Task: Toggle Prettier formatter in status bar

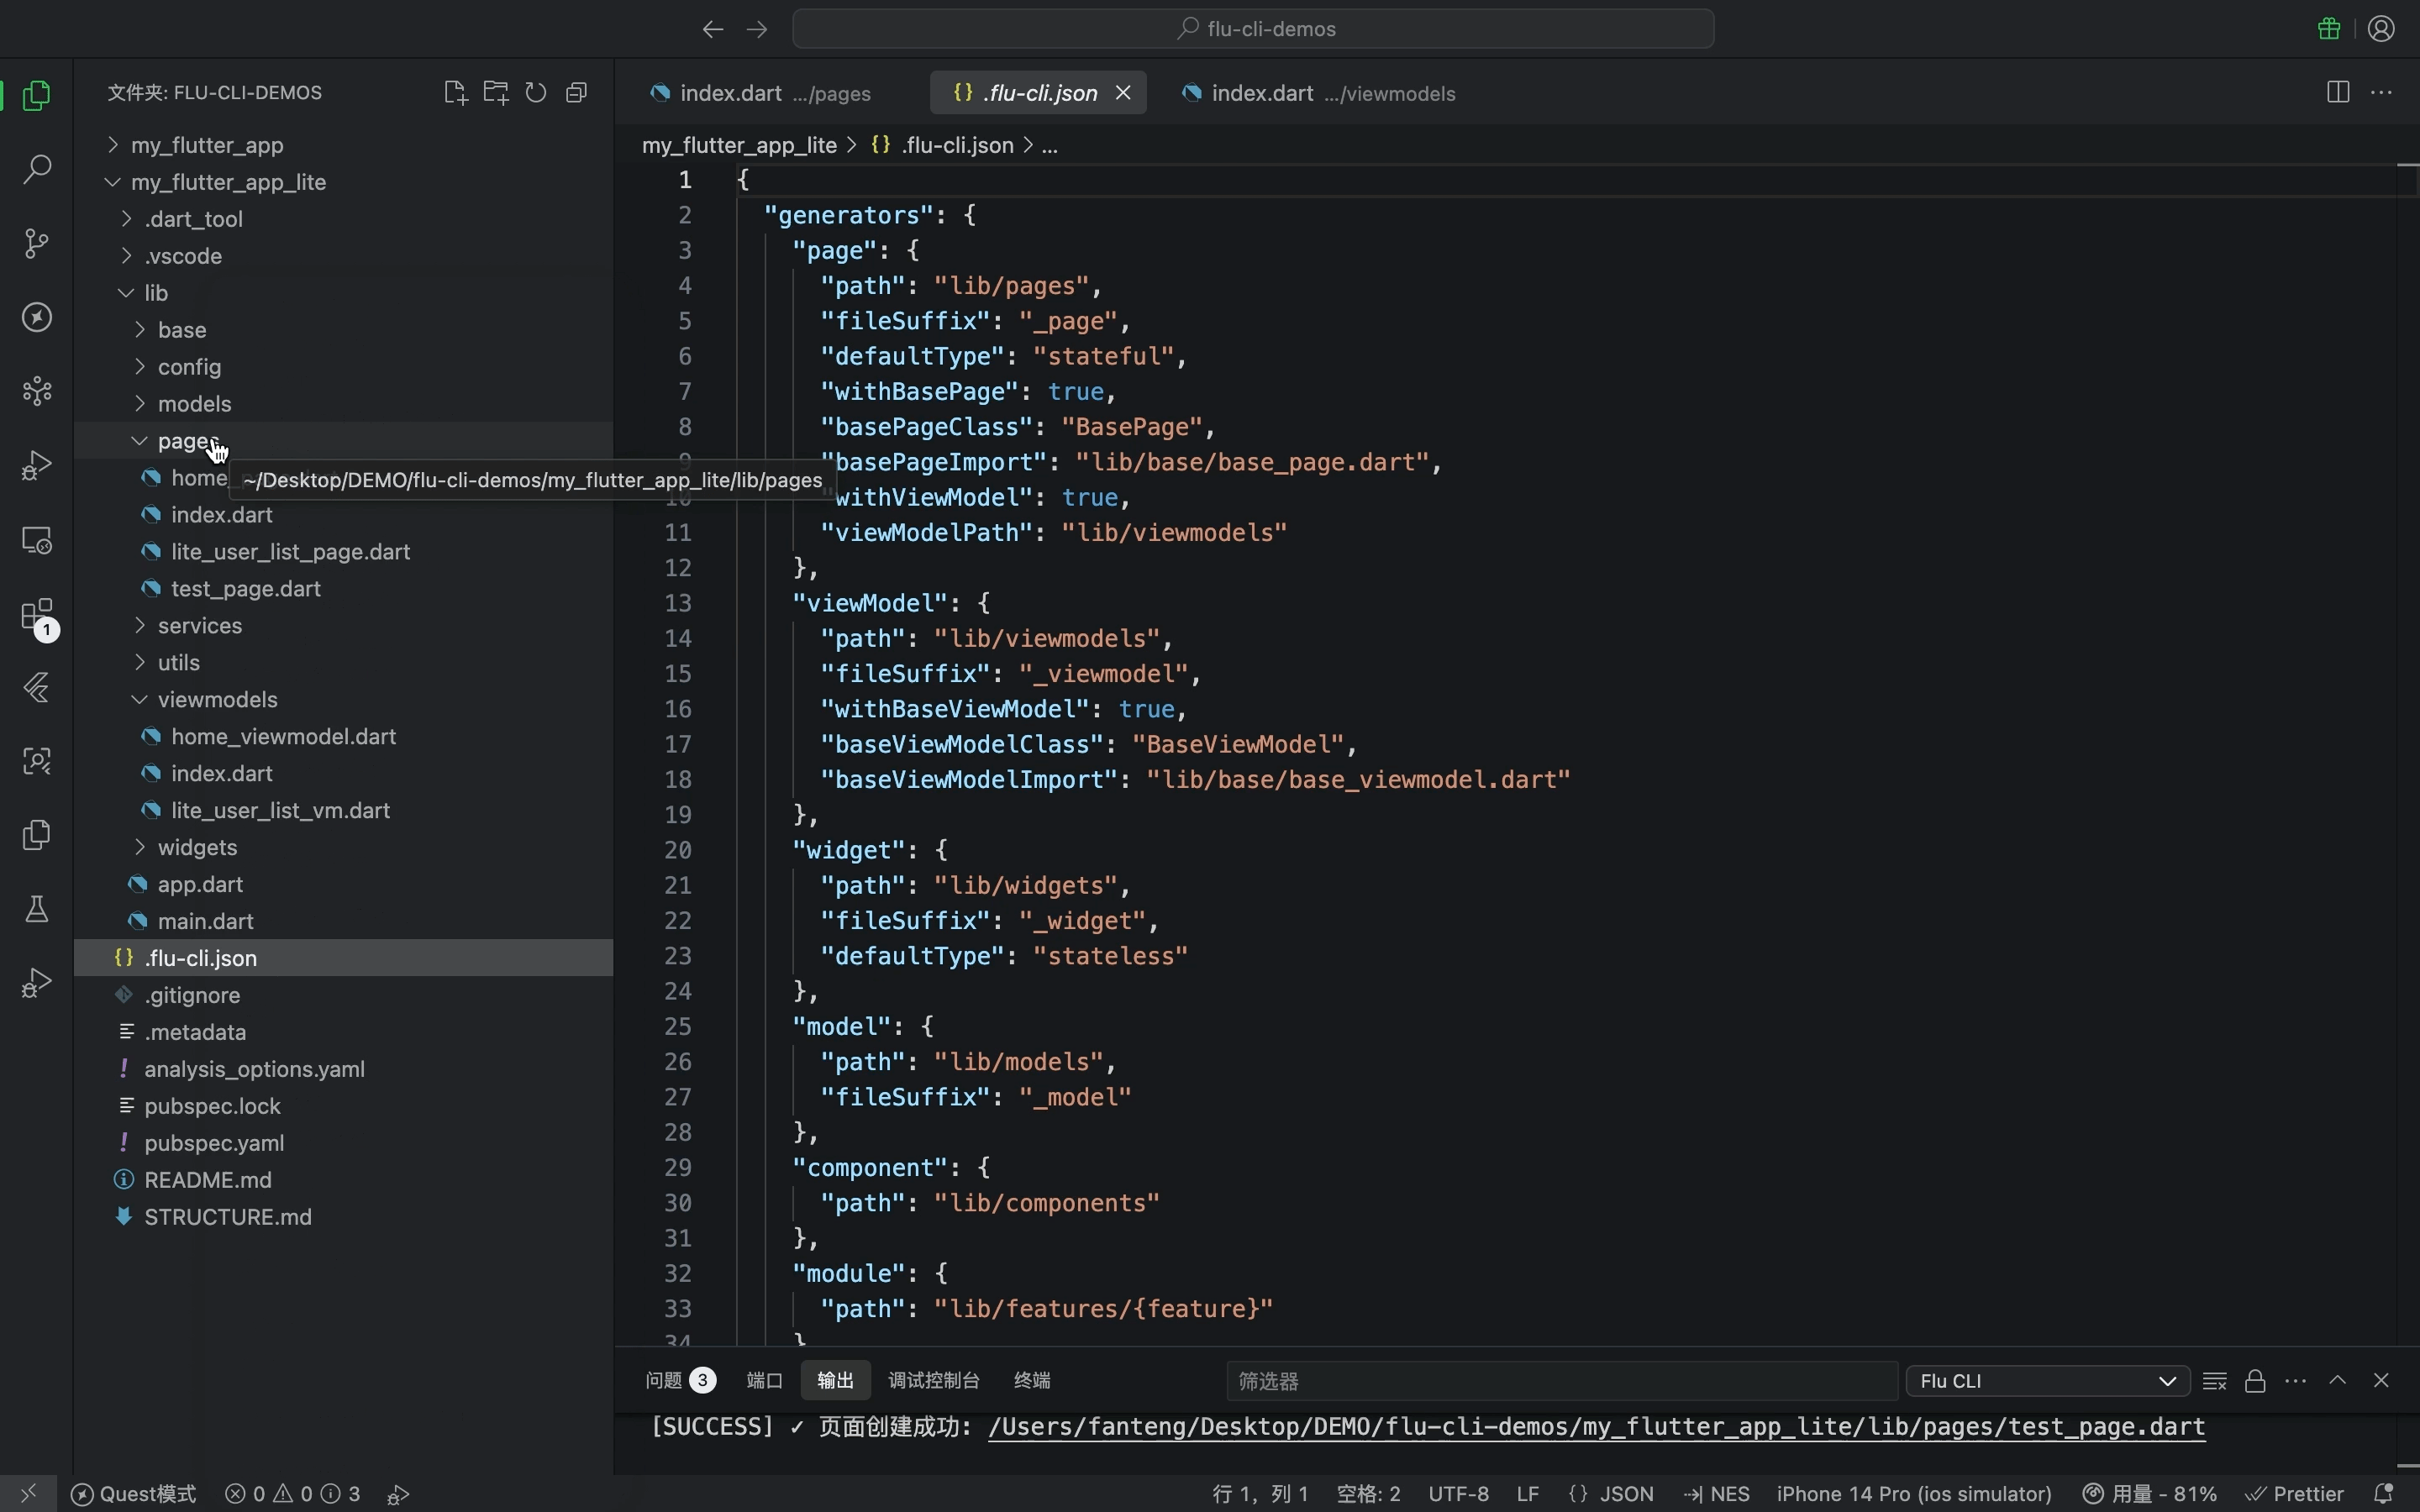Action: [2295, 1494]
